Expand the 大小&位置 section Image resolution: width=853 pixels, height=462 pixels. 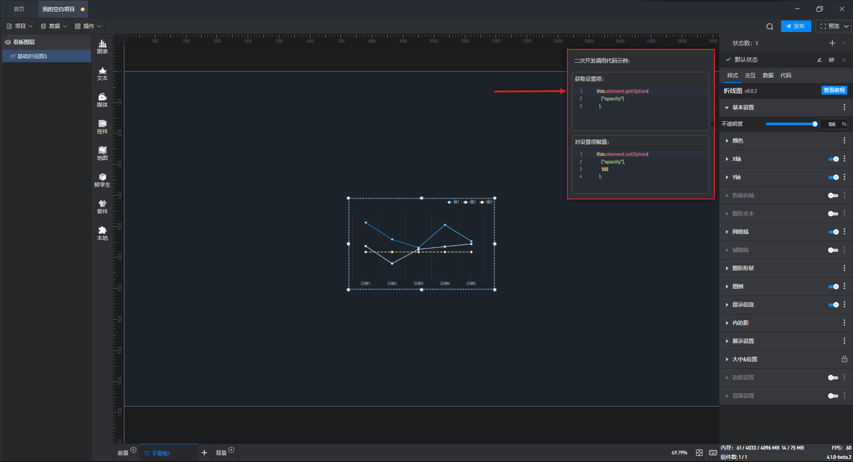coord(727,359)
